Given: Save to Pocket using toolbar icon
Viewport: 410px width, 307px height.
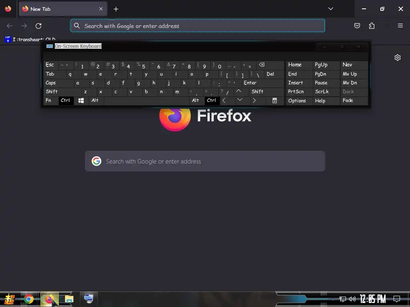Looking at the screenshot, I should pos(357,26).
